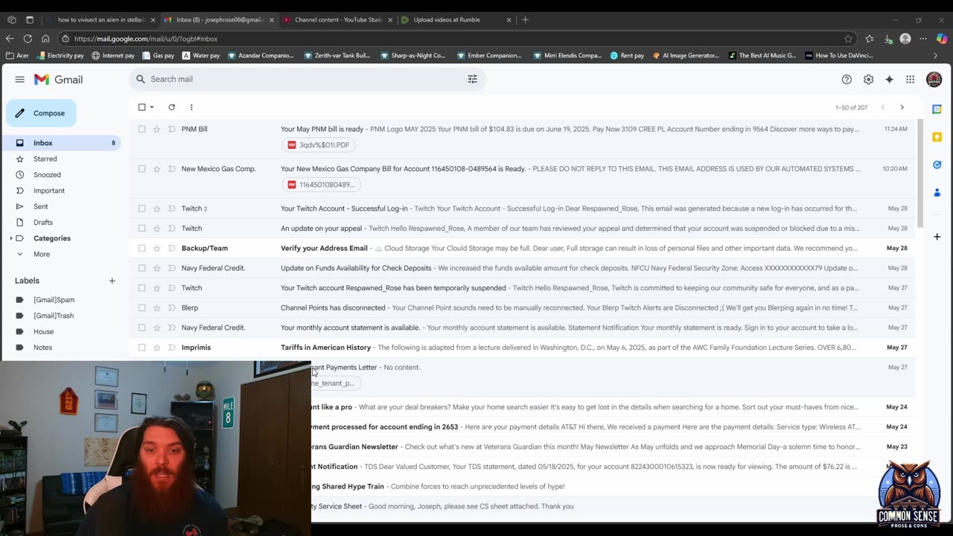Open search options filter icon
The height and width of the screenshot is (536, 953).
[x=472, y=79]
